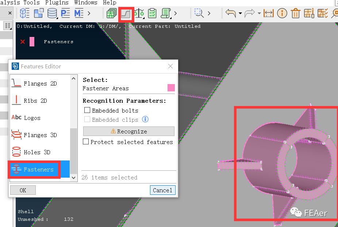The width and height of the screenshot is (338, 227).
Task: Click the overlapping squares toolbar icon
Action: pos(39,14)
